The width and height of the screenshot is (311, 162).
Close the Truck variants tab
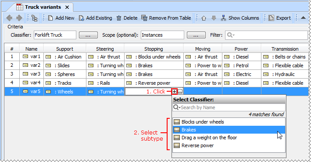point(67,7)
